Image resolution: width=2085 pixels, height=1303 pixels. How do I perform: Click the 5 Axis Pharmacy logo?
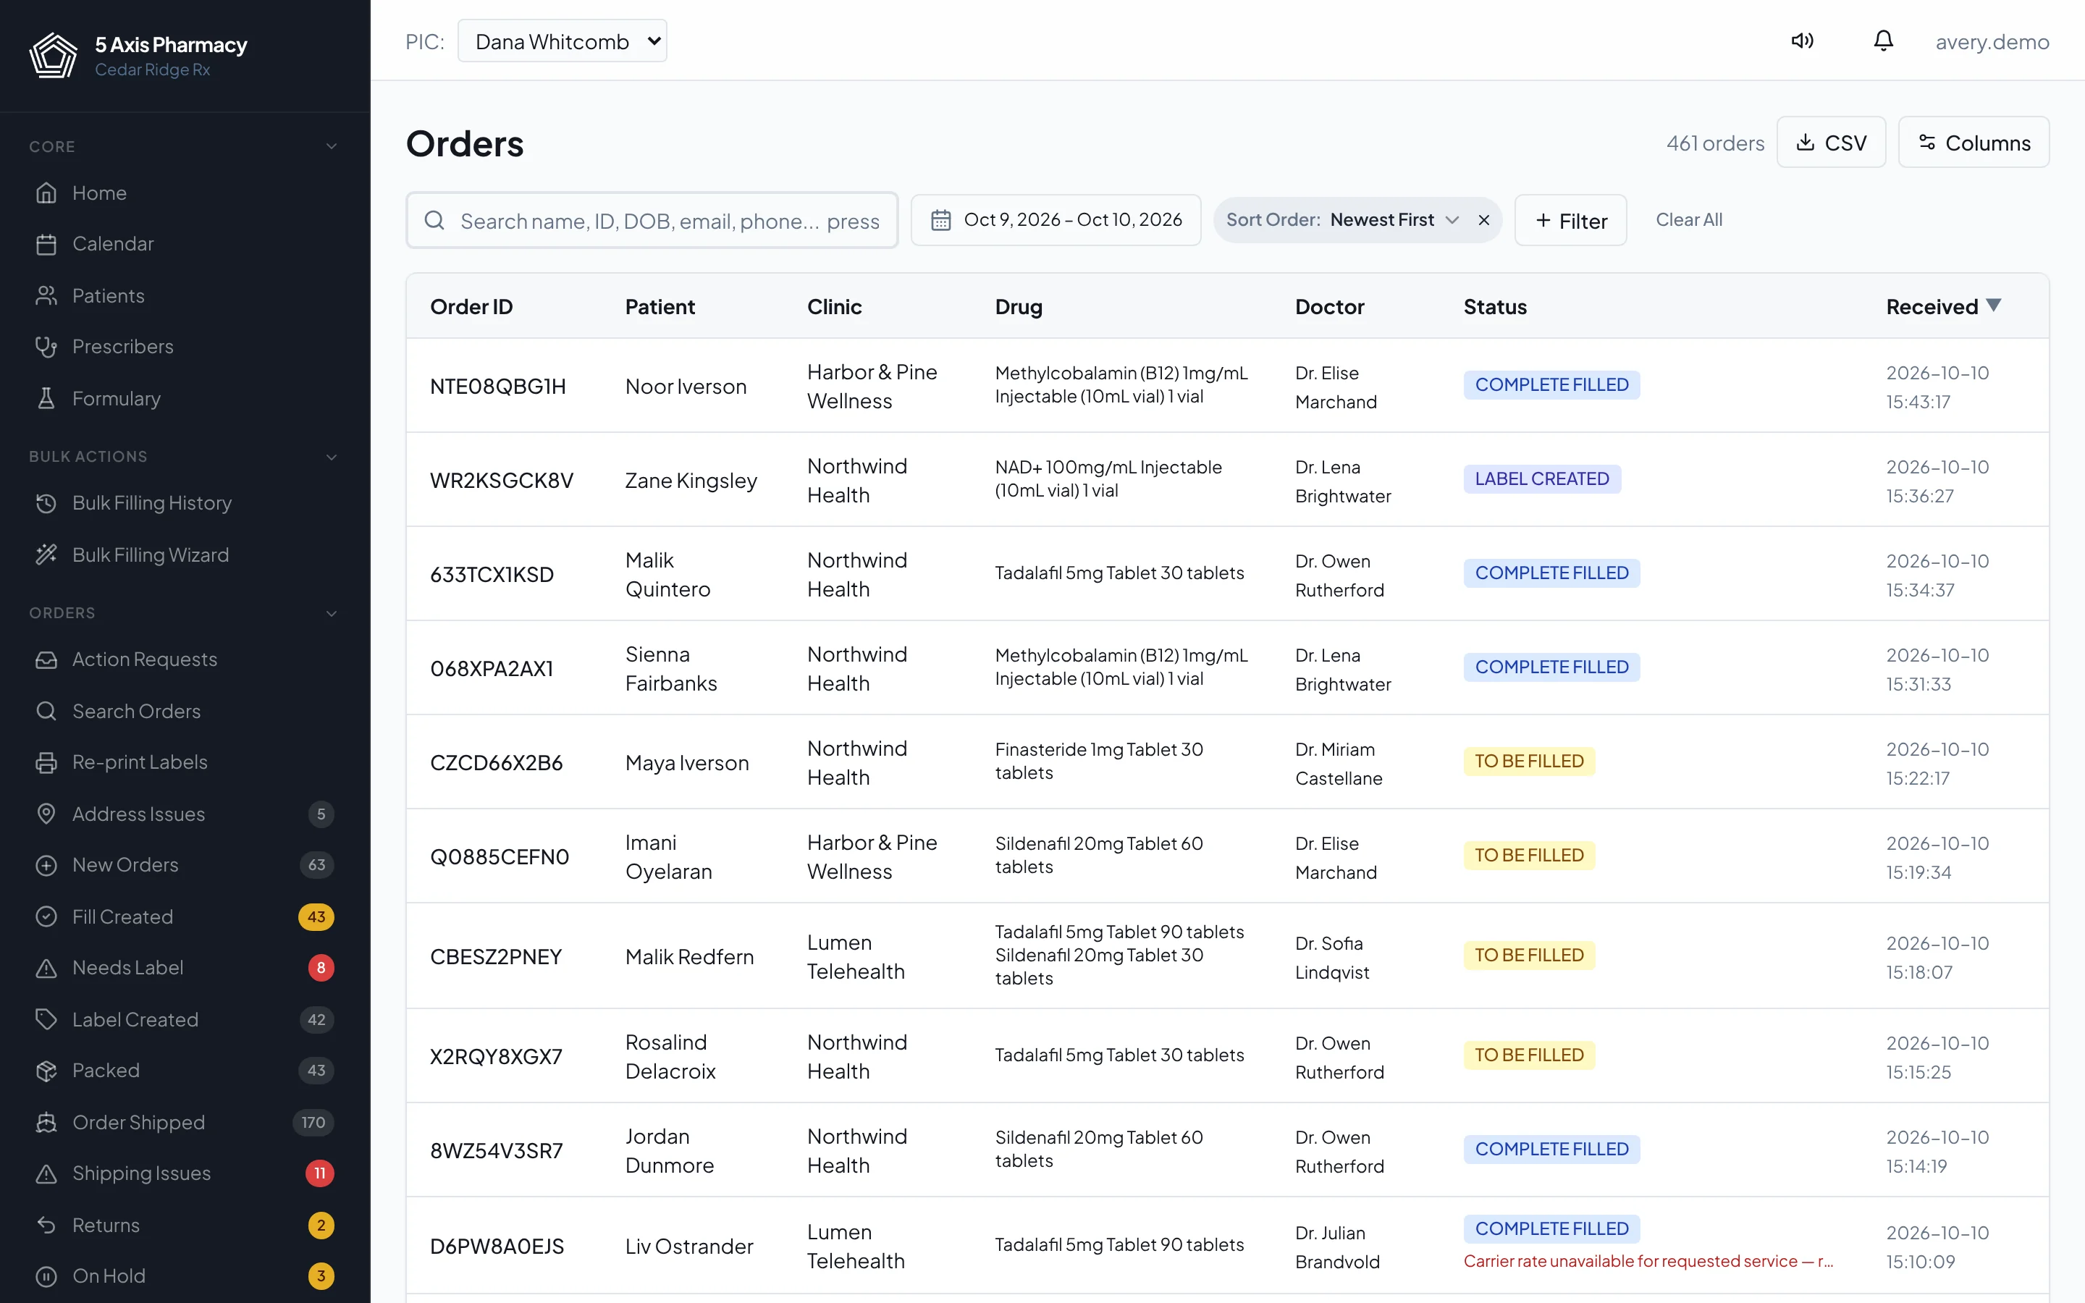[54, 56]
